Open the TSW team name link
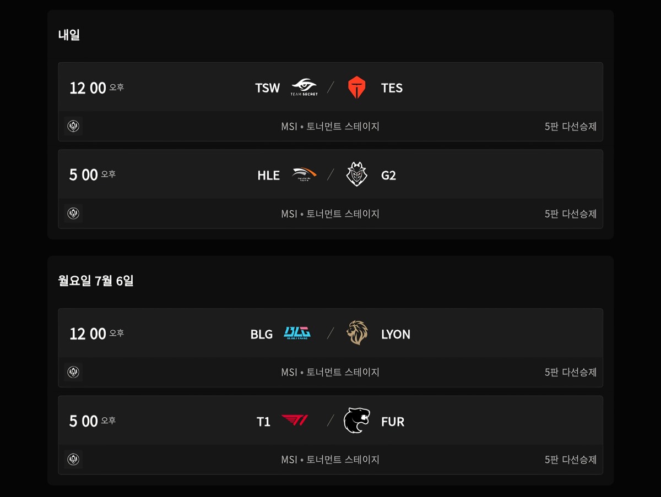Screen dimensions: 661x497 click(268, 88)
